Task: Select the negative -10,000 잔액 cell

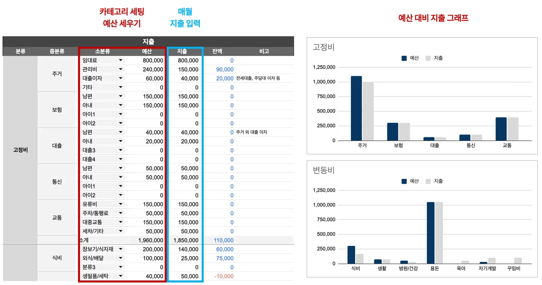Action: 224,276
